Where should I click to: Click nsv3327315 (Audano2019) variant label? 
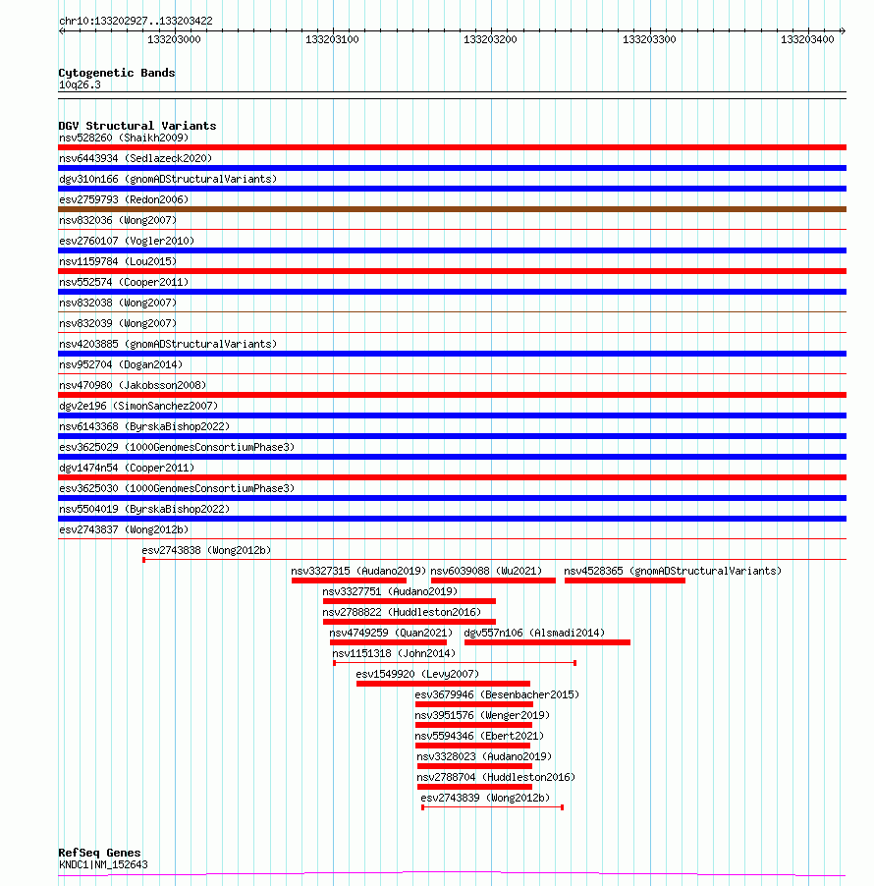click(x=358, y=571)
